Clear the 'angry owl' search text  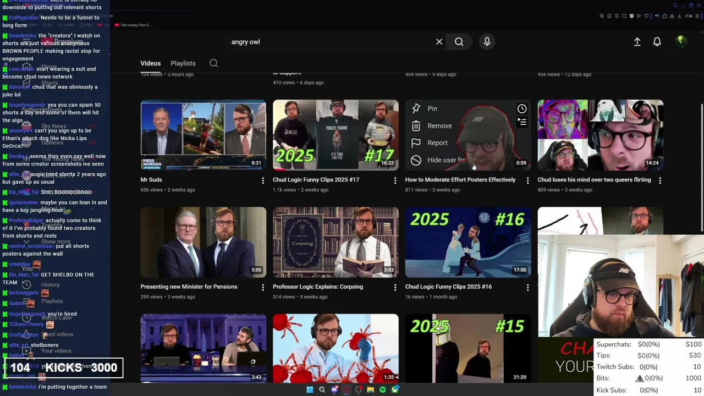pos(439,42)
